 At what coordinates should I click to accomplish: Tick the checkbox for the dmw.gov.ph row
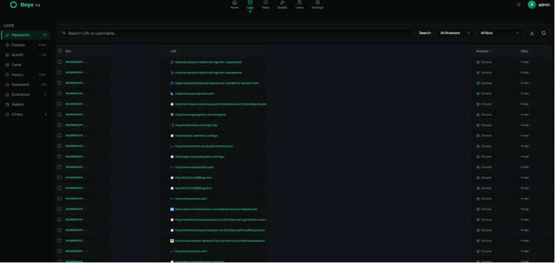(x=60, y=104)
